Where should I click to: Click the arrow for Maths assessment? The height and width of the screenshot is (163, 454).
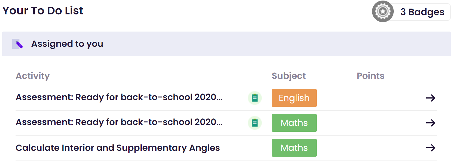tap(431, 123)
